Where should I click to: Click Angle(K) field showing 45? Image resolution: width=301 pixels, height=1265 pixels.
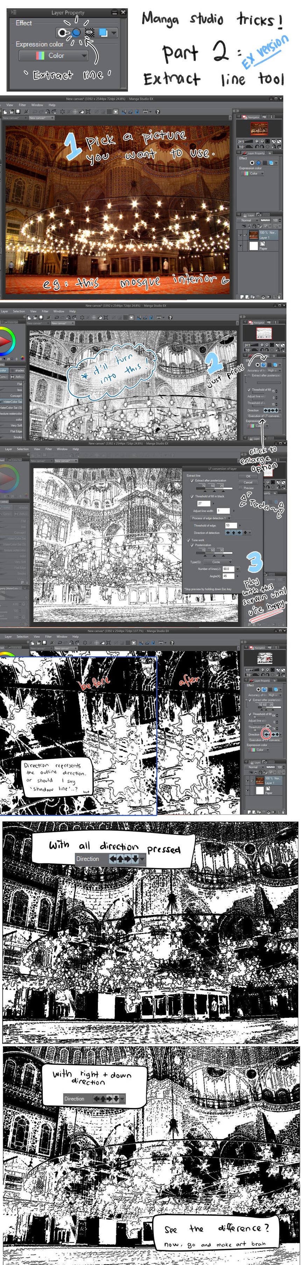pyautogui.click(x=229, y=576)
